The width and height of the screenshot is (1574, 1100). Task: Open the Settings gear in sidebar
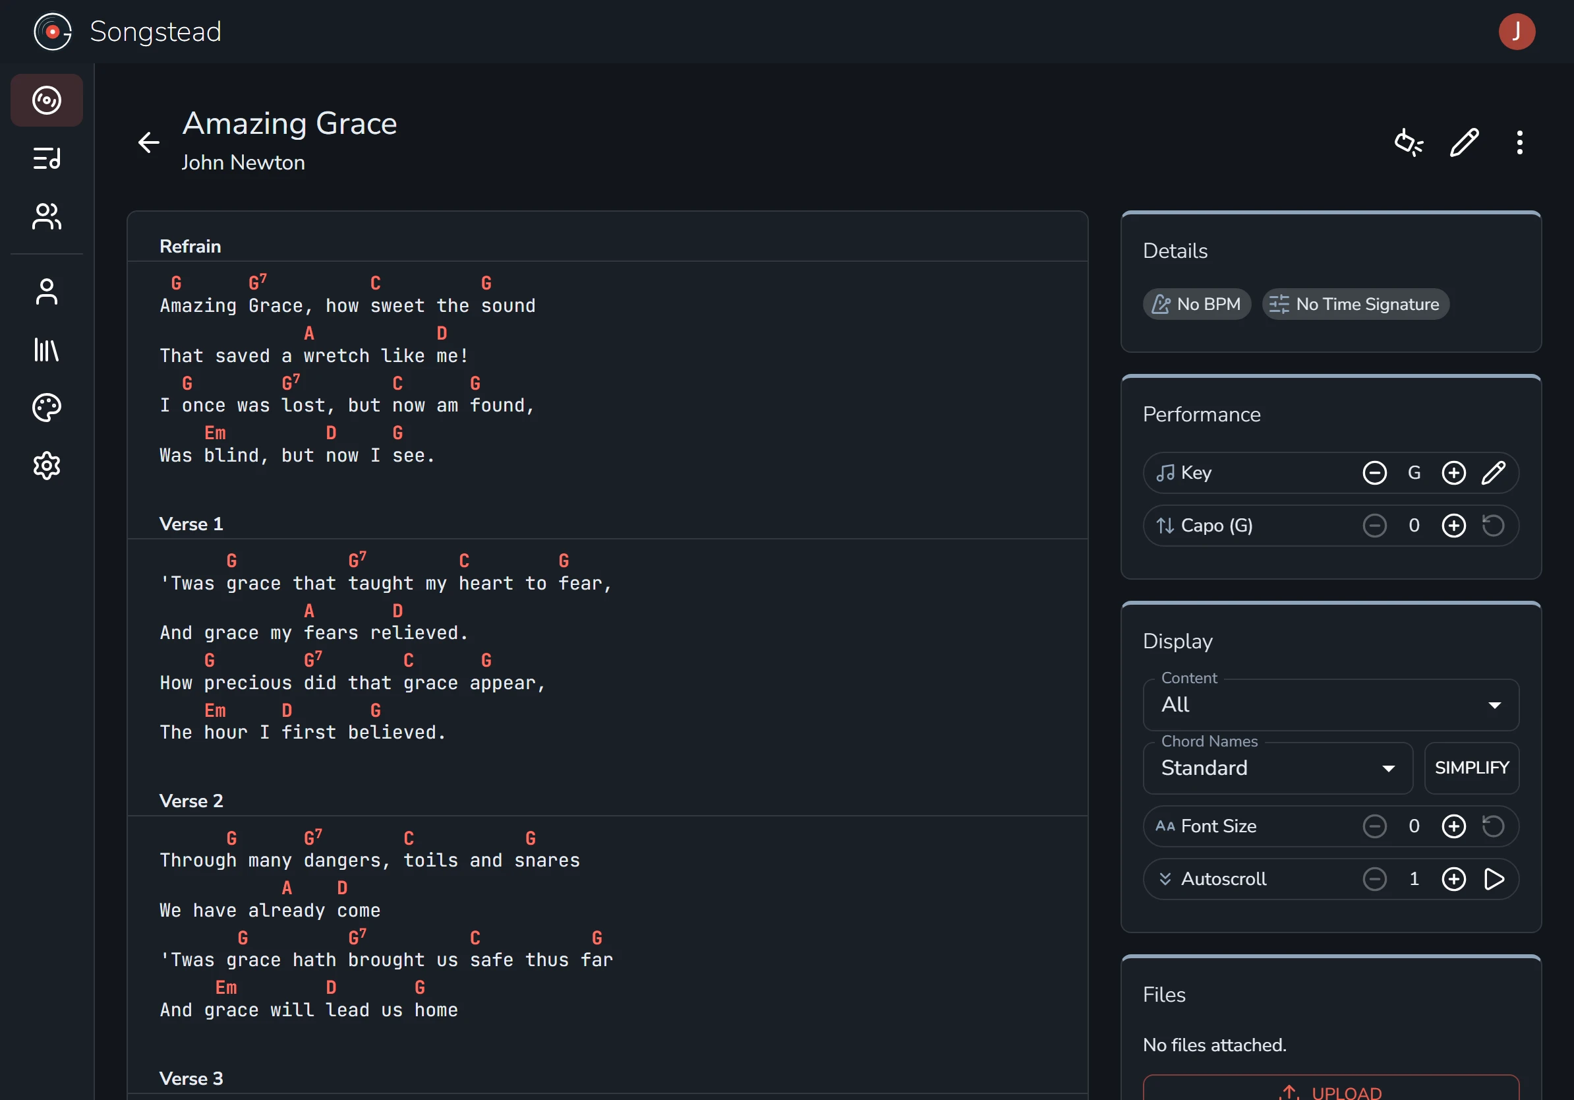(x=47, y=466)
